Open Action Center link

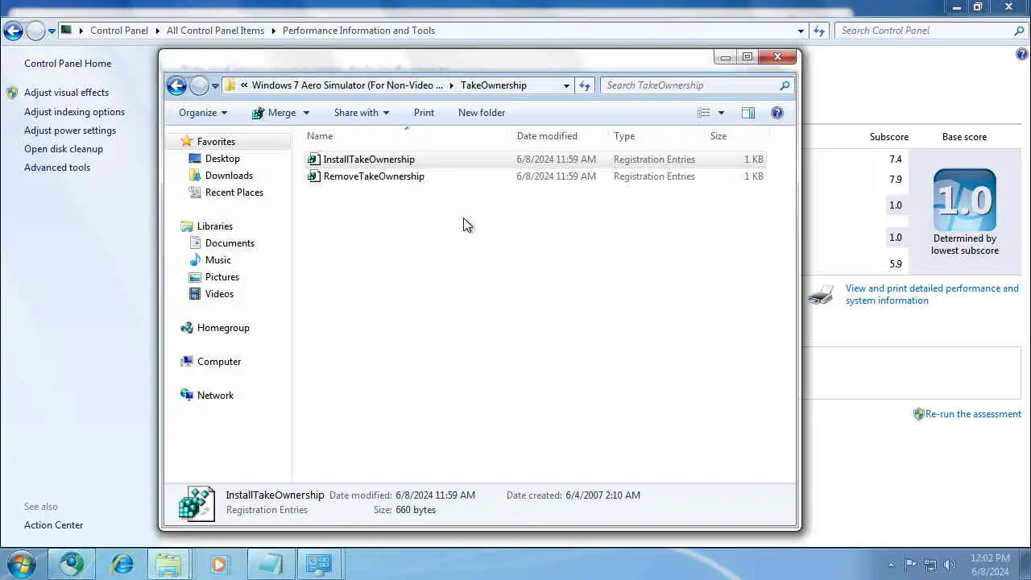[x=53, y=525]
